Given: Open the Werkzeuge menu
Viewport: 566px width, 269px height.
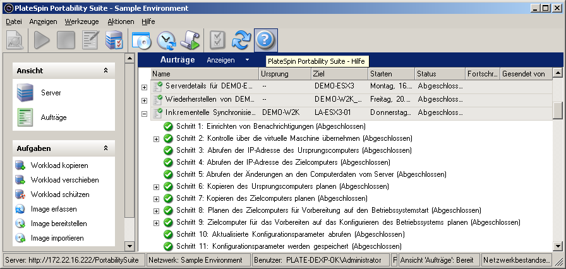Looking at the screenshot, I should pyautogui.click(x=82, y=21).
